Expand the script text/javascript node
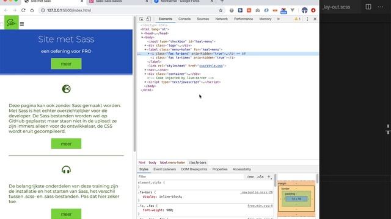391x219 pixels. pyautogui.click(x=145, y=82)
